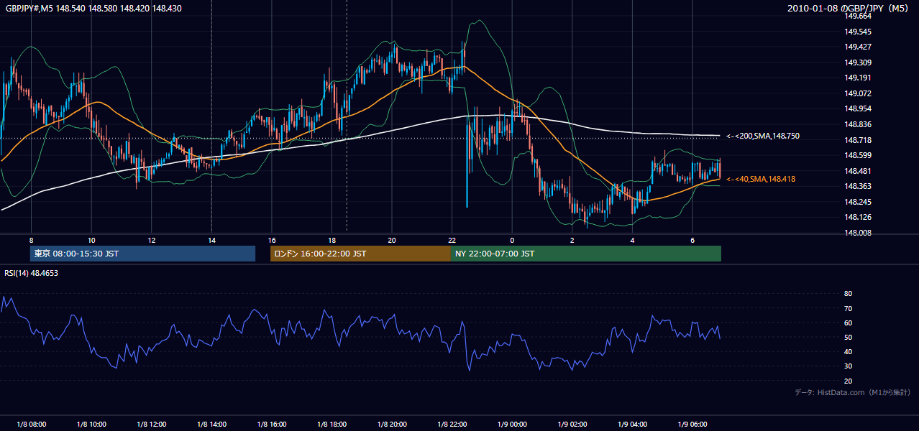Viewport: 919px width, 431px height.
Task: Click the 148.008 price axis label
Action: pos(858,233)
